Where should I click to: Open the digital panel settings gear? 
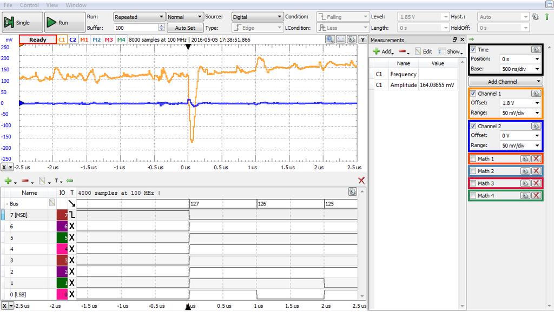(x=352, y=191)
